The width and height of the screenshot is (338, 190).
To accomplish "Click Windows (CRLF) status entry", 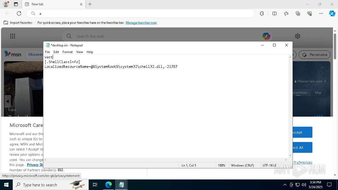I will pos(242,165).
